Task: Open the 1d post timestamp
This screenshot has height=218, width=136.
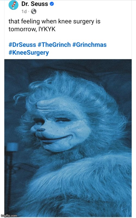Action: tap(24, 11)
